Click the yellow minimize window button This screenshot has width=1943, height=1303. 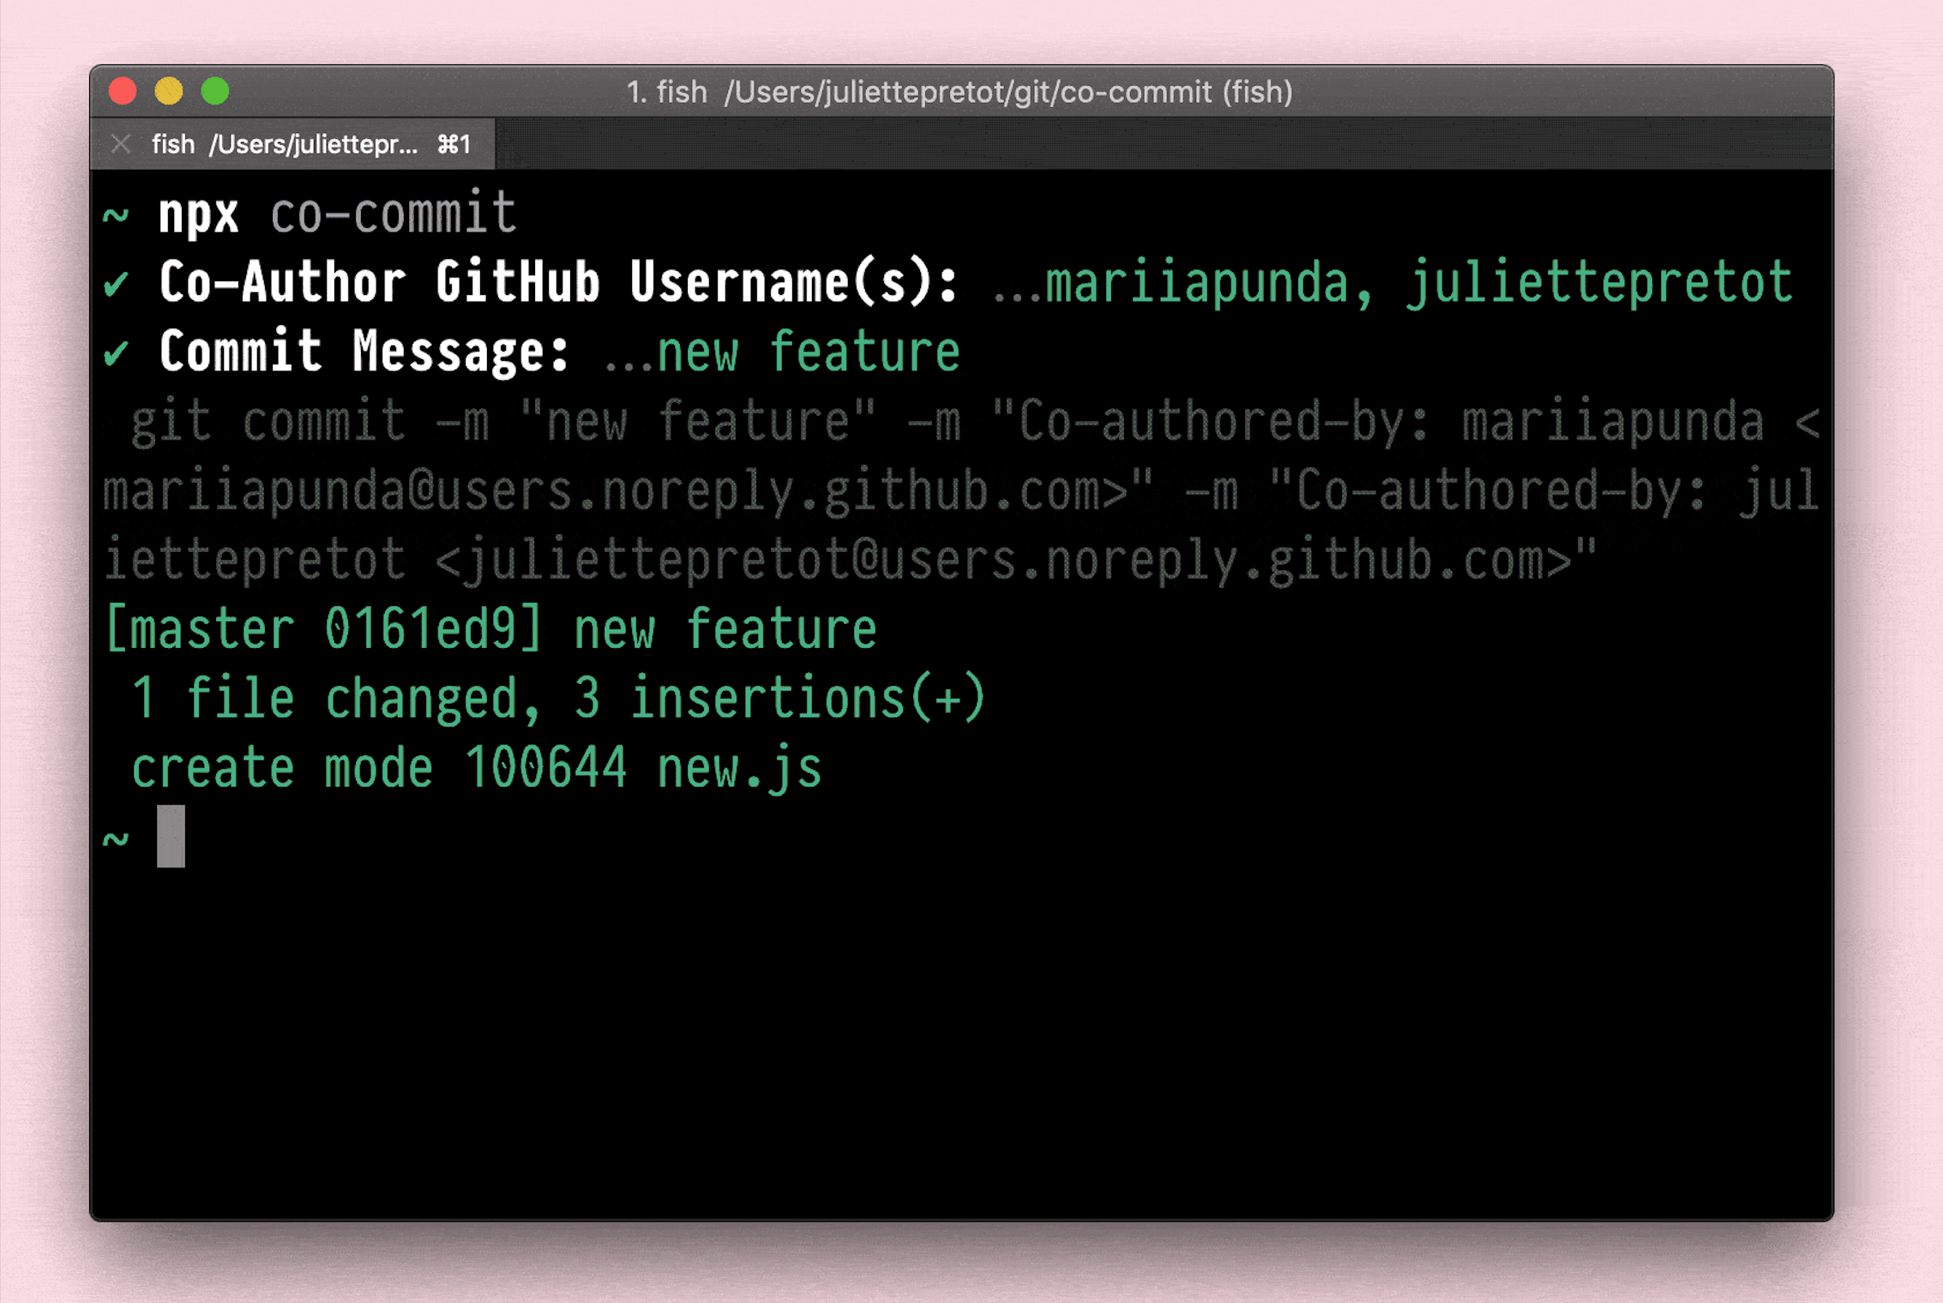click(169, 91)
